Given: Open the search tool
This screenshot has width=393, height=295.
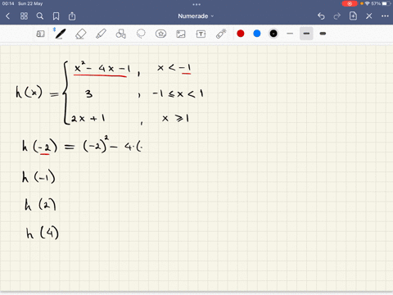Looking at the screenshot, I should tap(40, 16).
